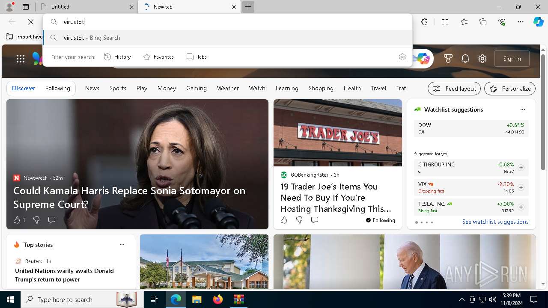This screenshot has width=548, height=308.
Task: Click the Personalize button
Action: point(510,89)
